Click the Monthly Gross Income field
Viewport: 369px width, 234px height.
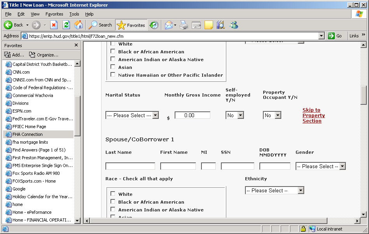coord(192,115)
